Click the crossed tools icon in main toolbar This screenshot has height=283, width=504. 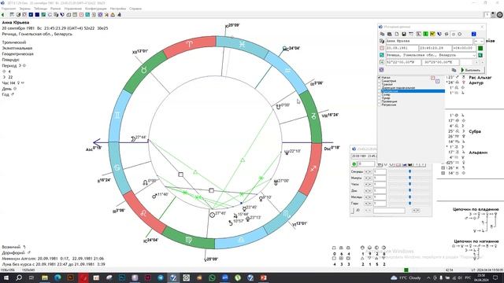point(106,15)
